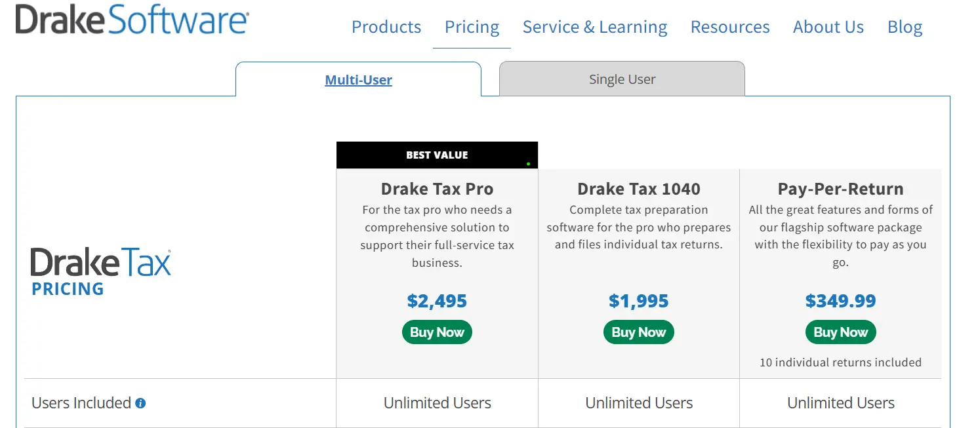This screenshot has height=428, width=978.
Task: Open the Pricing menu item
Action: tap(472, 27)
